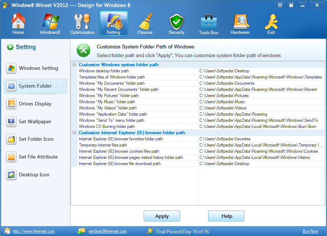Click C:\Users\Softpedia\Documents path value
This screenshot has height=236, width=327.
point(227,83)
